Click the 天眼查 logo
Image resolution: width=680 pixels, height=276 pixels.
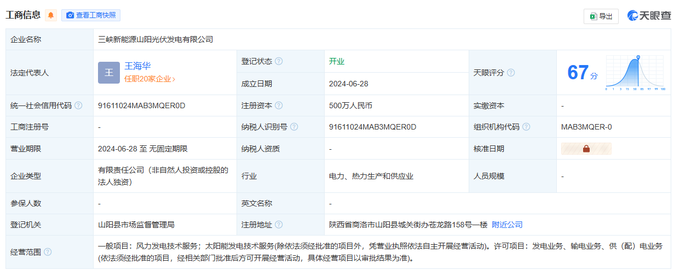point(649,16)
